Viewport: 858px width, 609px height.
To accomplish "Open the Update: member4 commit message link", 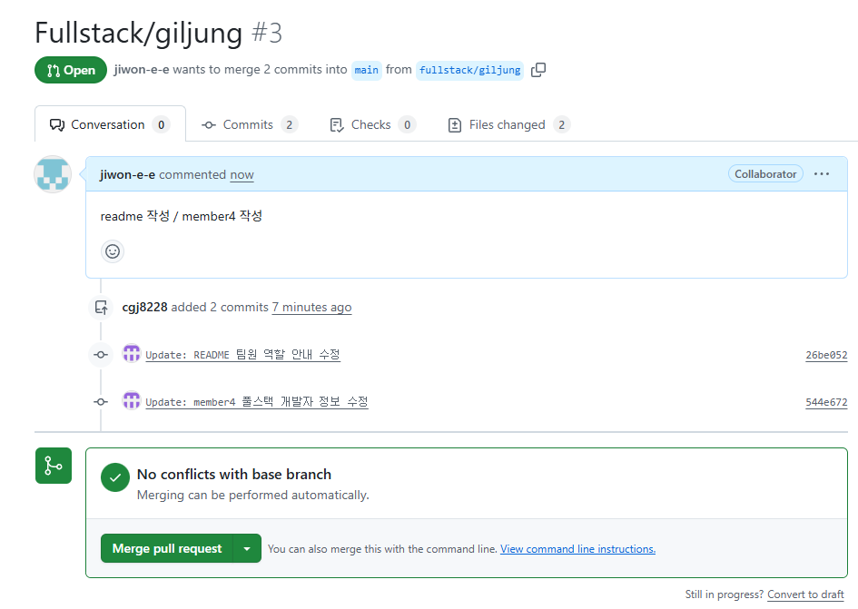I will click(257, 402).
